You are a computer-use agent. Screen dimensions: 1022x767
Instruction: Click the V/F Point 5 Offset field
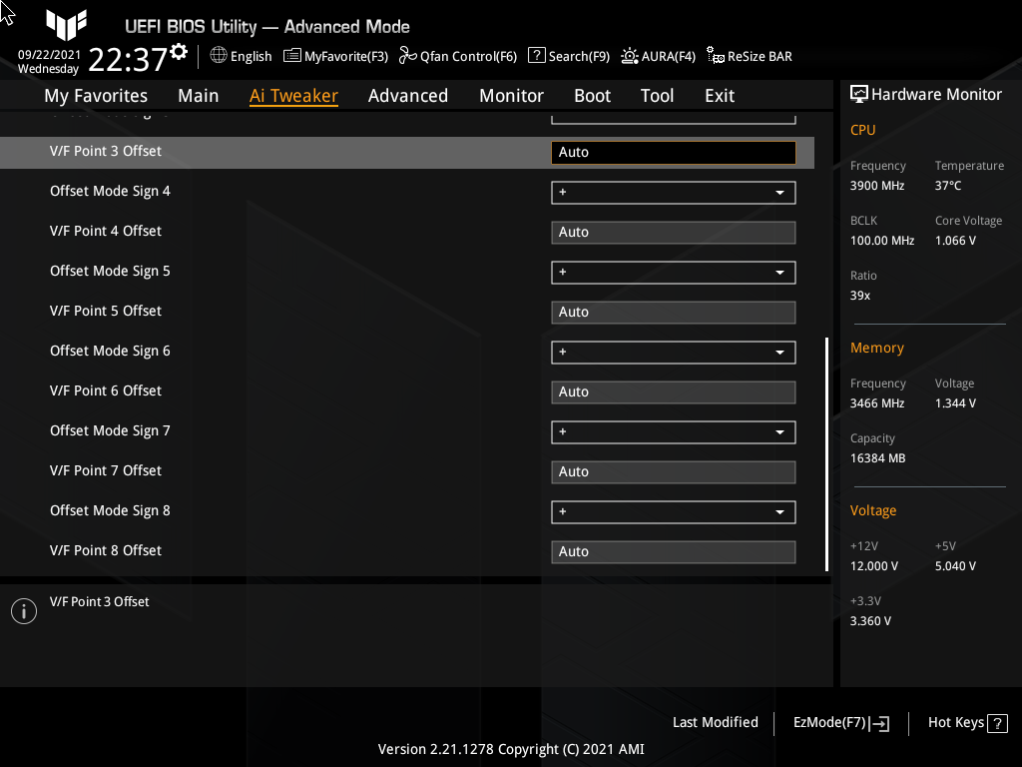click(x=674, y=313)
